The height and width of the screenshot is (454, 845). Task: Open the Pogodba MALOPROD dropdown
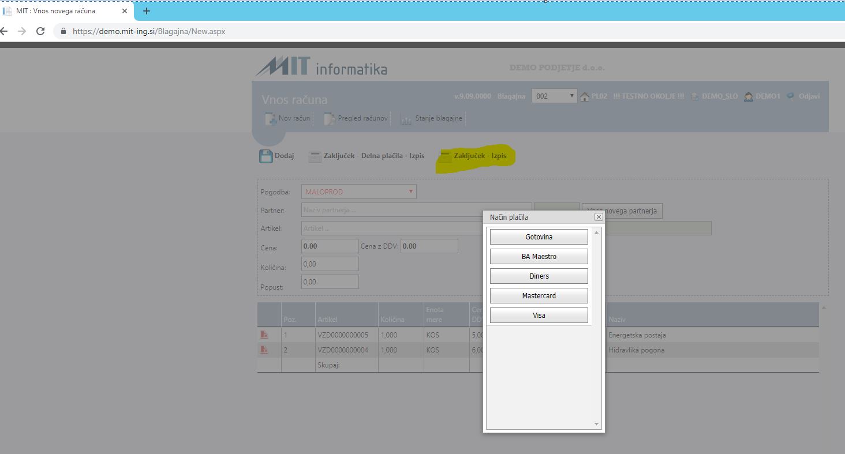(x=358, y=192)
